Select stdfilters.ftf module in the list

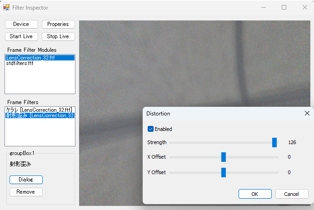40,63
